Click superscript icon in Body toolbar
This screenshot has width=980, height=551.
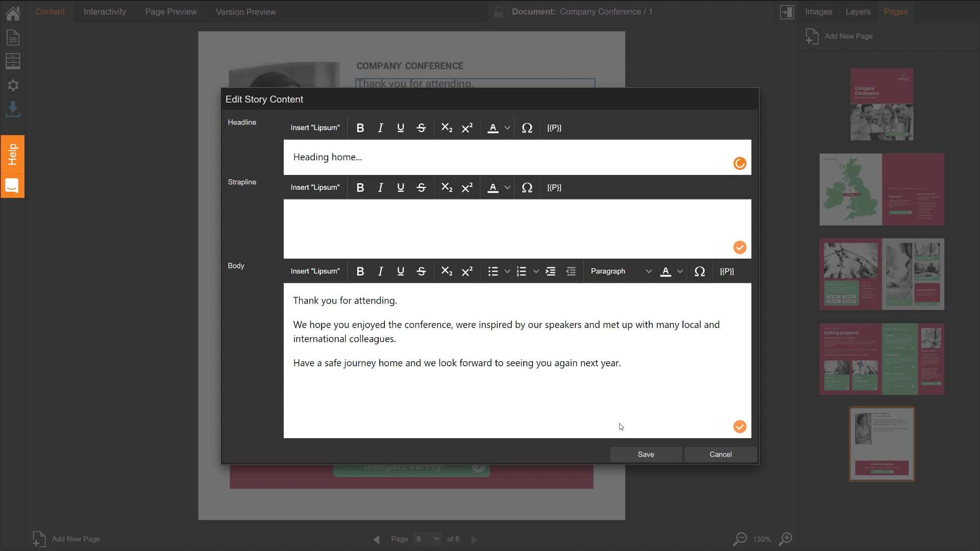coord(467,271)
